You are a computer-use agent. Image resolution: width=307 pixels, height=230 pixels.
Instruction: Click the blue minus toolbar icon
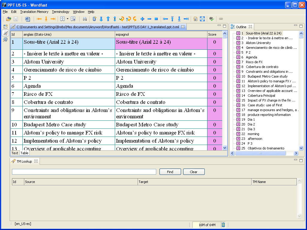point(149,19)
